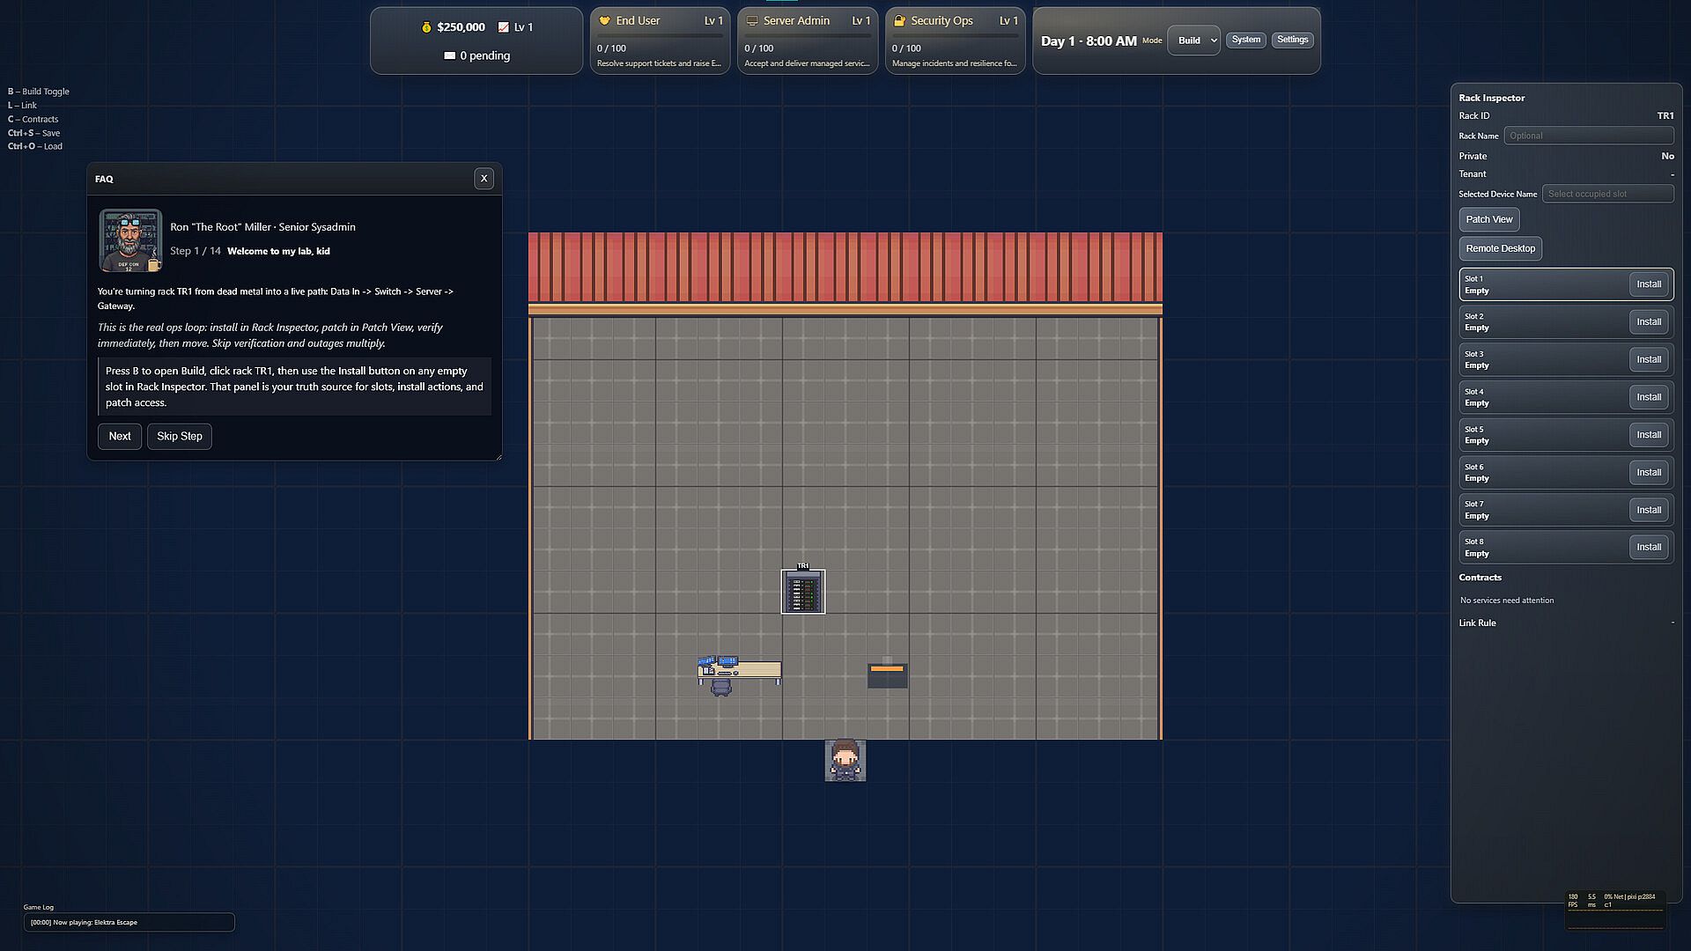
Task: Open the Settings menu
Action: tap(1292, 40)
